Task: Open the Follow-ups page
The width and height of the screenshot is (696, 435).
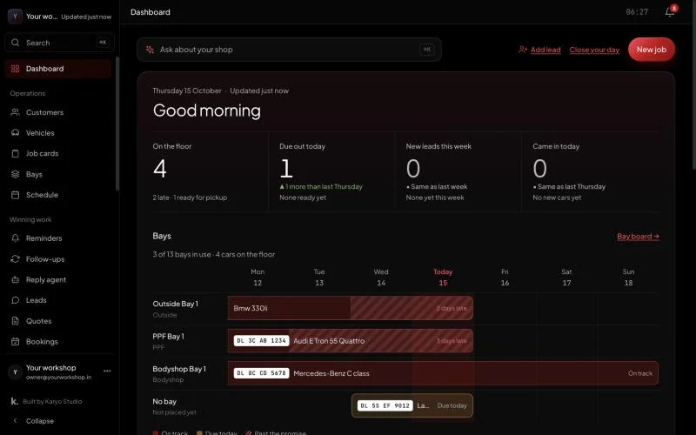Action: [x=58, y=258]
